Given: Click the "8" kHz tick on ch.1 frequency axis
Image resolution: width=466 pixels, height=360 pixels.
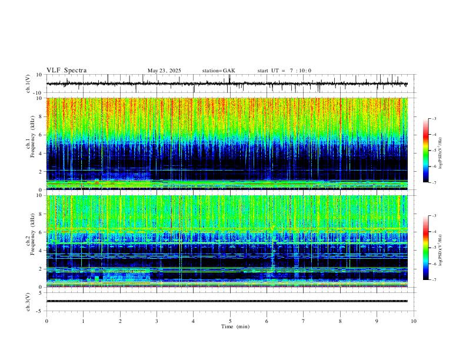Looking at the screenshot, I should (x=41, y=116).
